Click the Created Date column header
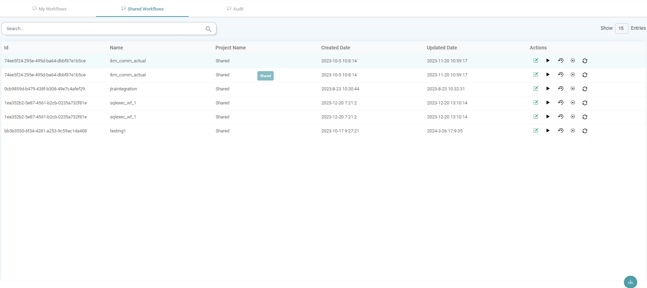The height and width of the screenshot is (288, 647). coord(335,48)
